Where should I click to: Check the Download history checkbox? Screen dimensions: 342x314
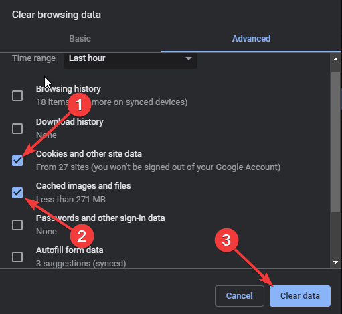tap(17, 129)
